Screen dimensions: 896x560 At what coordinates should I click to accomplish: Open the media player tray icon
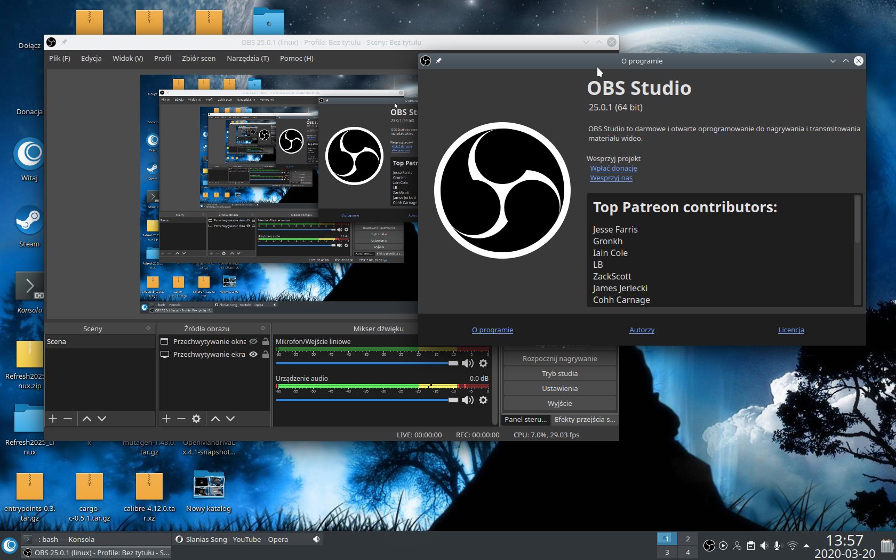pyautogui.click(x=723, y=546)
